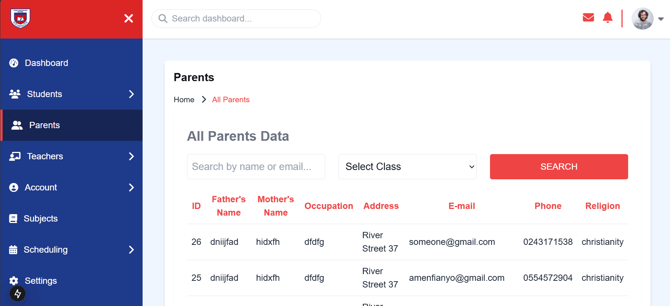
Task: Click the school crest logo
Action: point(20,18)
